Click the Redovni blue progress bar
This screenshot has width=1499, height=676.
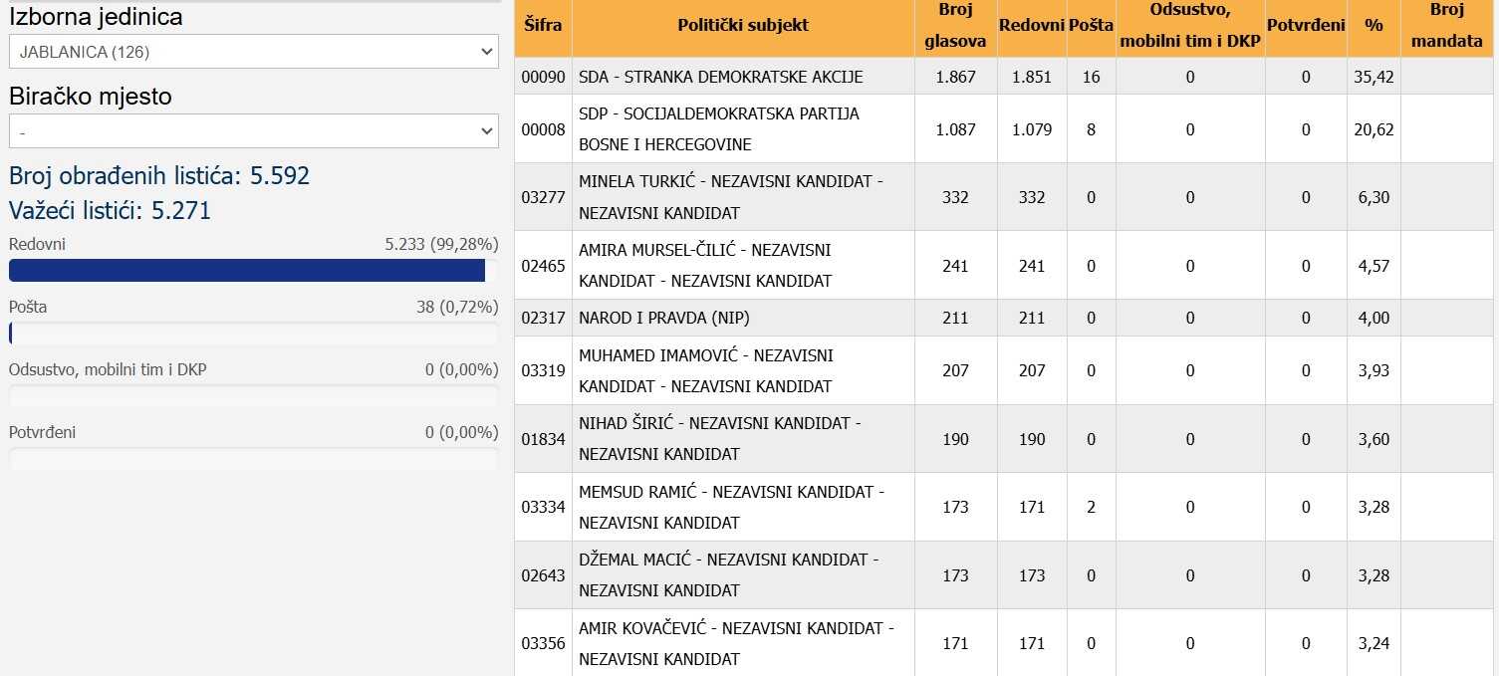click(247, 271)
